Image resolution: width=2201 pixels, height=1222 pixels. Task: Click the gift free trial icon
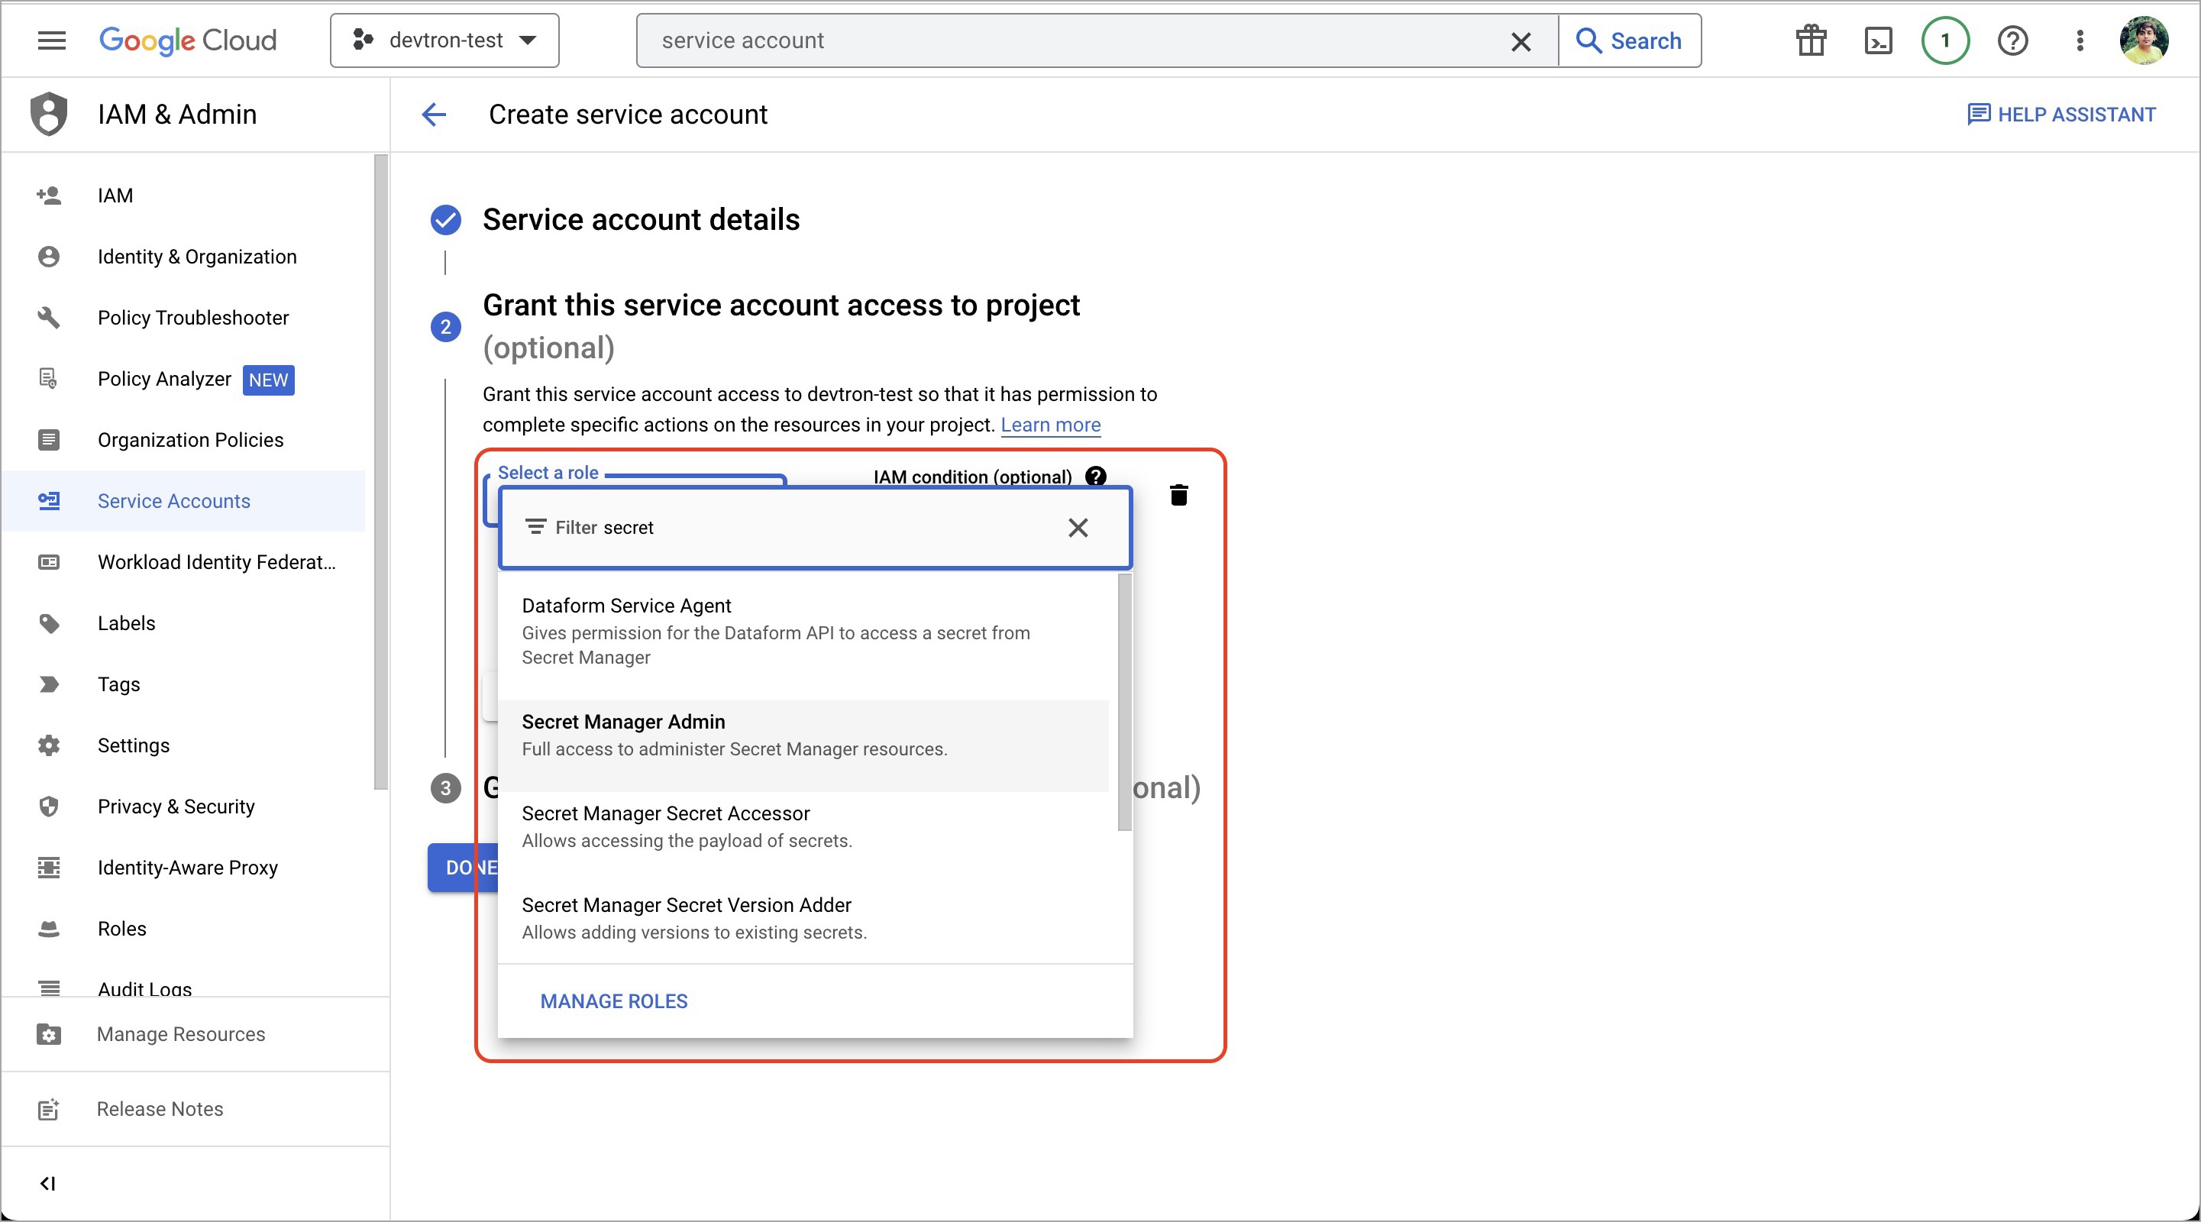1810,40
